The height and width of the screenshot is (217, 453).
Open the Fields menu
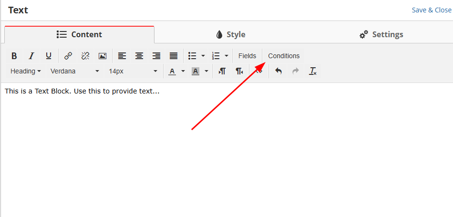(247, 56)
